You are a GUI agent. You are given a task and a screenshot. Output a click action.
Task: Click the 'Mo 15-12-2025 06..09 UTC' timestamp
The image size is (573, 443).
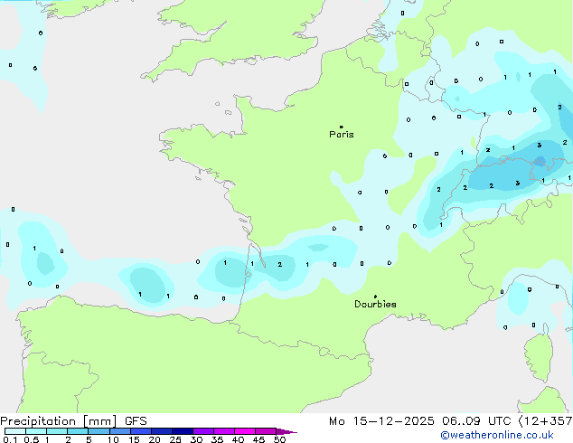coord(419,421)
